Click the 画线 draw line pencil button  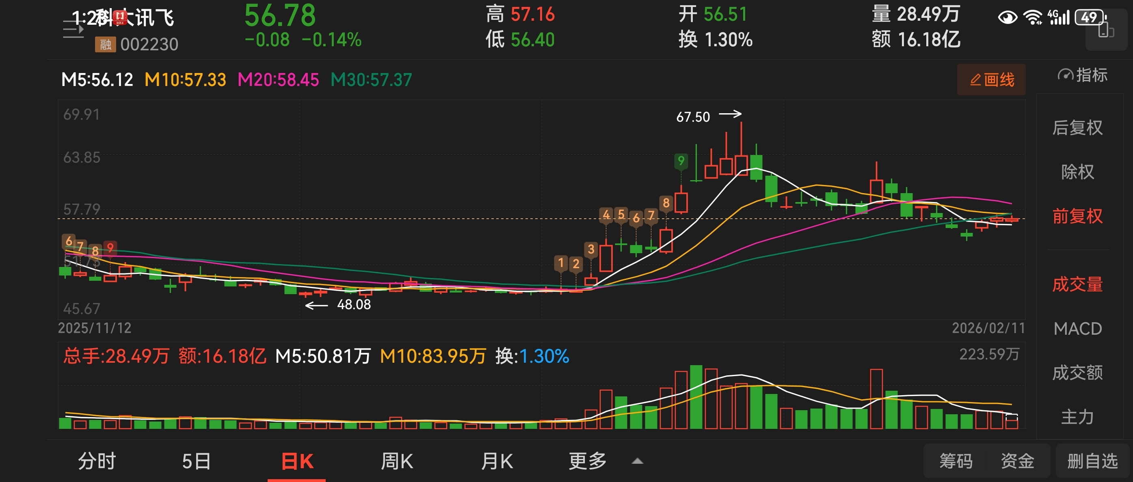tap(991, 80)
